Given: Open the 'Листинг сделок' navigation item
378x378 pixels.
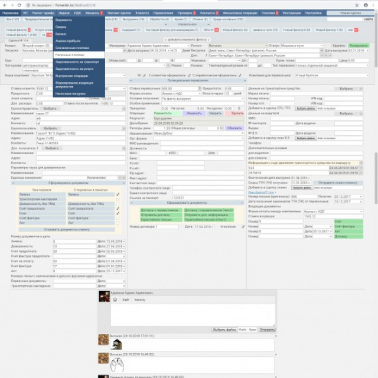Looking at the screenshot, I should (119, 13).
